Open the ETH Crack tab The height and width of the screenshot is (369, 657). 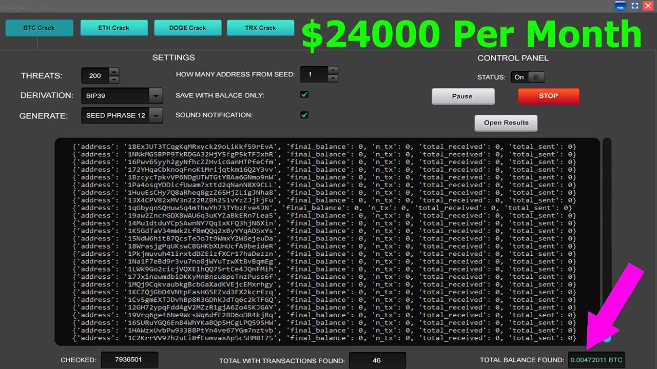[x=114, y=28]
